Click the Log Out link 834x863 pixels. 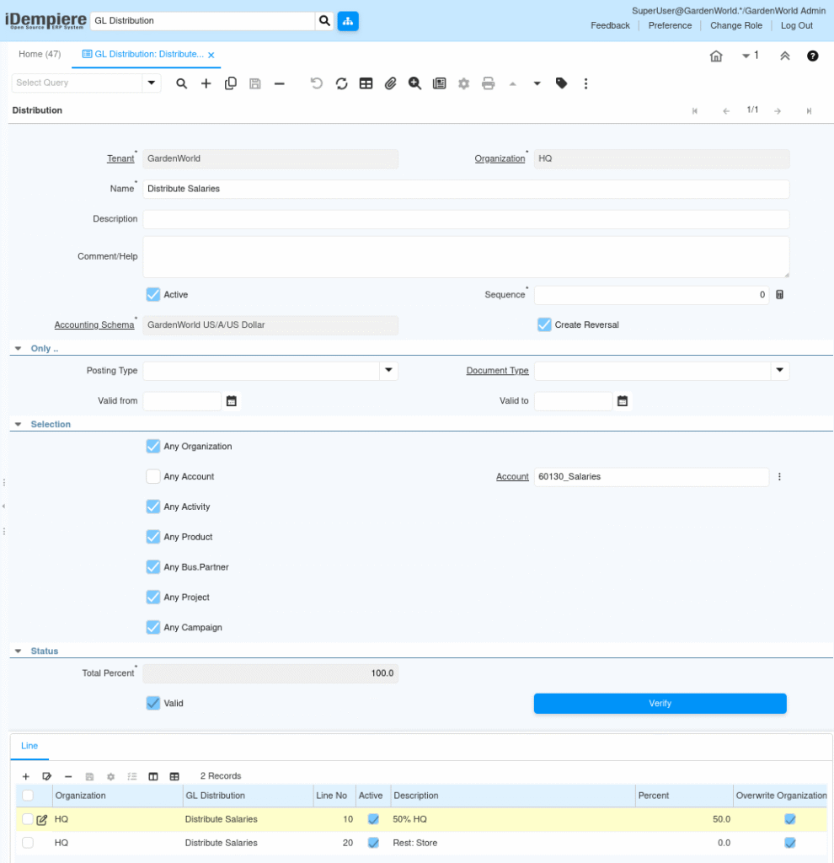pos(796,25)
